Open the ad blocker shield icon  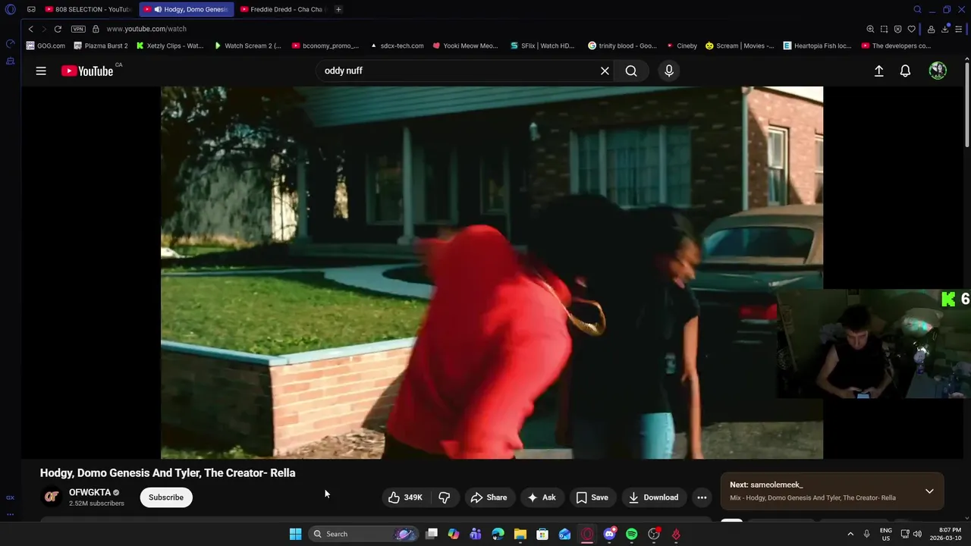point(897,29)
